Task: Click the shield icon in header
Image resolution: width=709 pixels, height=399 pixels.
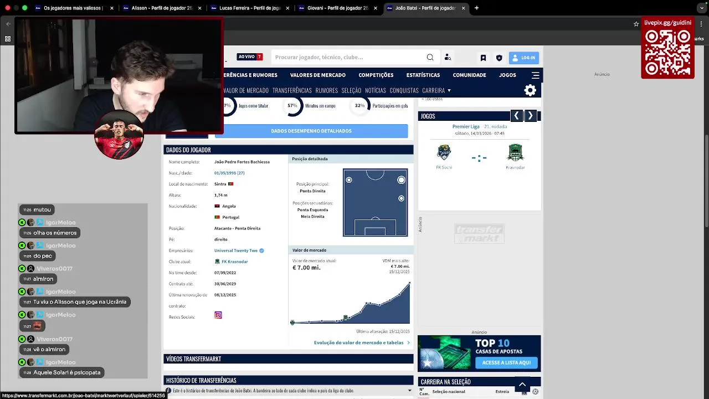Action: coord(499,58)
